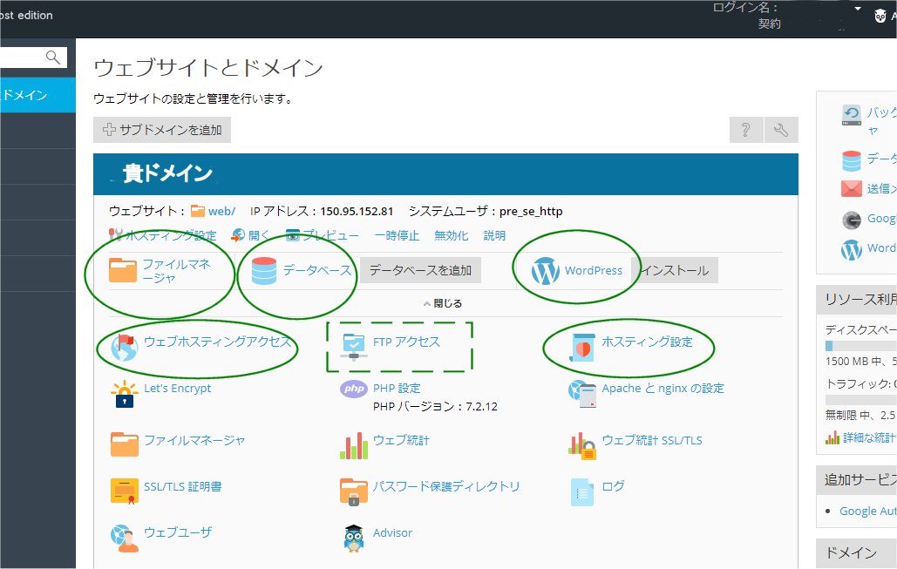Click the パスワード保護ディレクトリ icon
This screenshot has height=569, width=897.
click(x=352, y=491)
